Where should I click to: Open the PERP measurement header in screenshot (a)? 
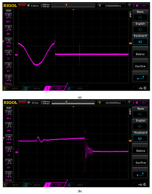click(8, 11)
